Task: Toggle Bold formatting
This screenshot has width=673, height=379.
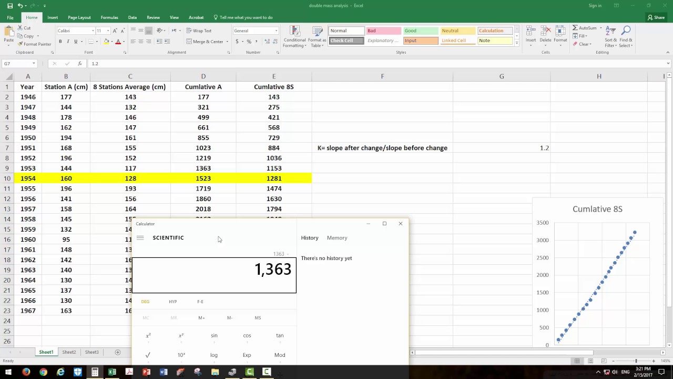Action: coord(60,42)
